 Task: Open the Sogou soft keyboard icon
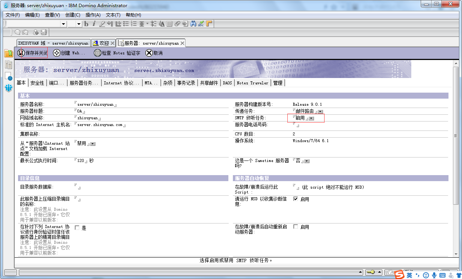[443, 275]
